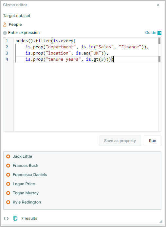Screen dimensions: 166x227
Task: Click the People dataset person icon
Action: 5,24
